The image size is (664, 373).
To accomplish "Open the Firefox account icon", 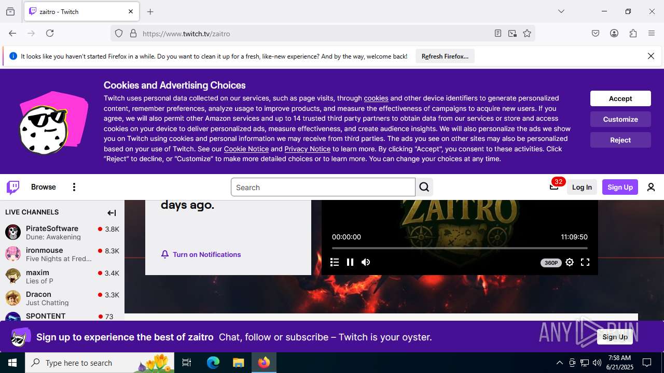I will click(614, 33).
